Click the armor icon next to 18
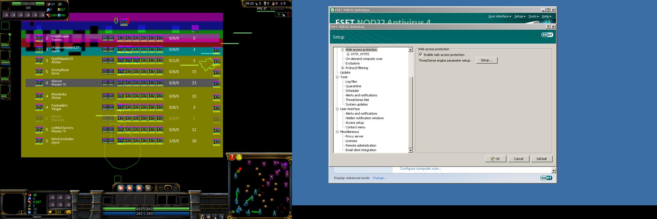657x219 pixels. click(x=30, y=209)
